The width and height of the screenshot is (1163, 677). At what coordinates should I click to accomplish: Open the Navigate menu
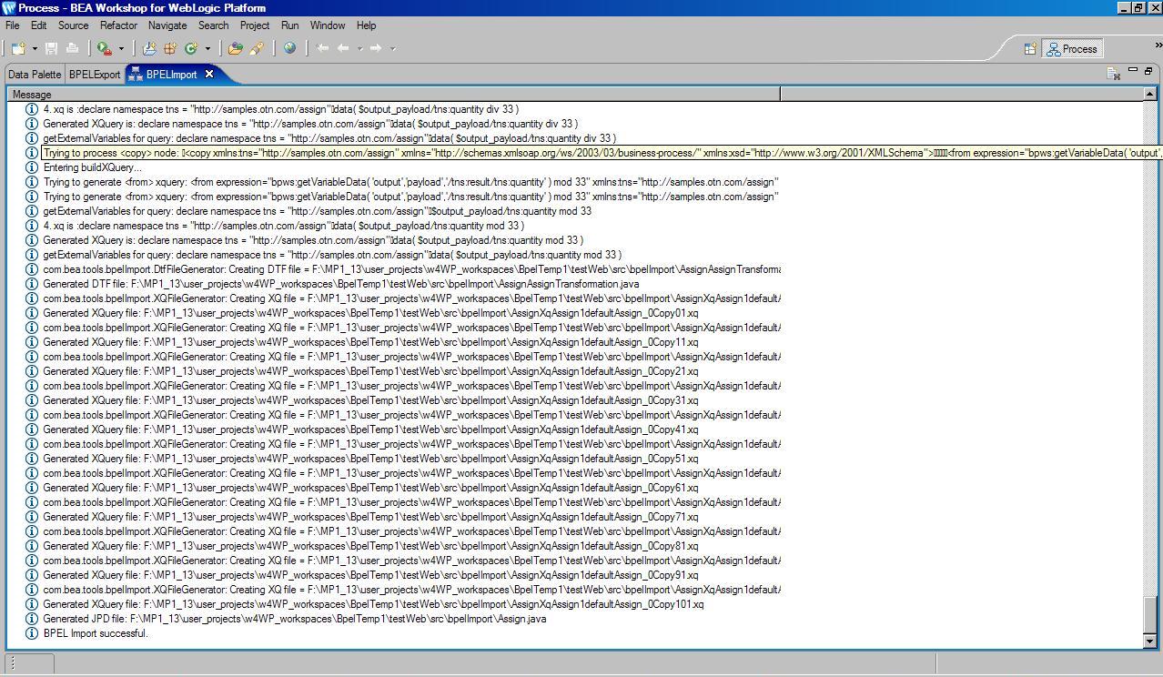(x=167, y=25)
